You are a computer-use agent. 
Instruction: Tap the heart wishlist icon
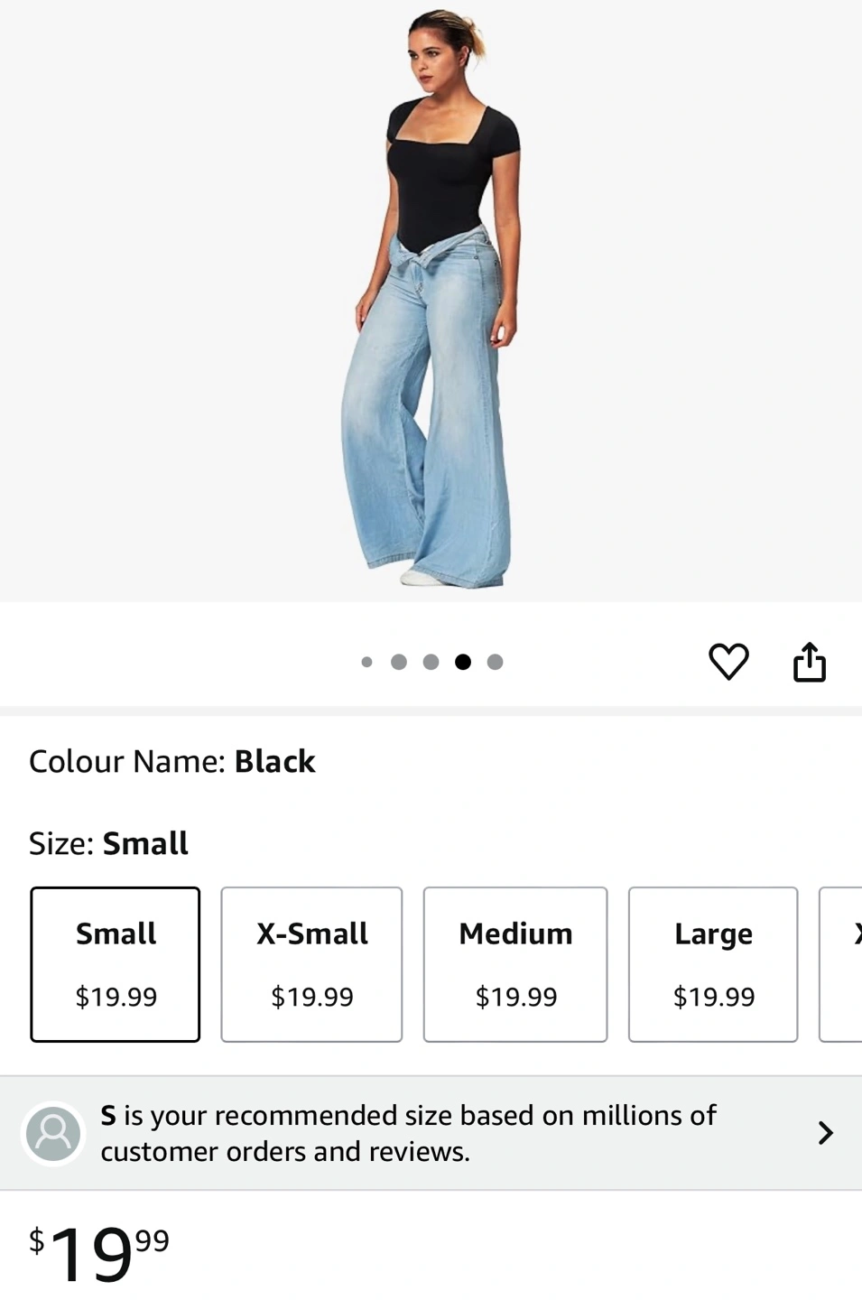(x=728, y=662)
